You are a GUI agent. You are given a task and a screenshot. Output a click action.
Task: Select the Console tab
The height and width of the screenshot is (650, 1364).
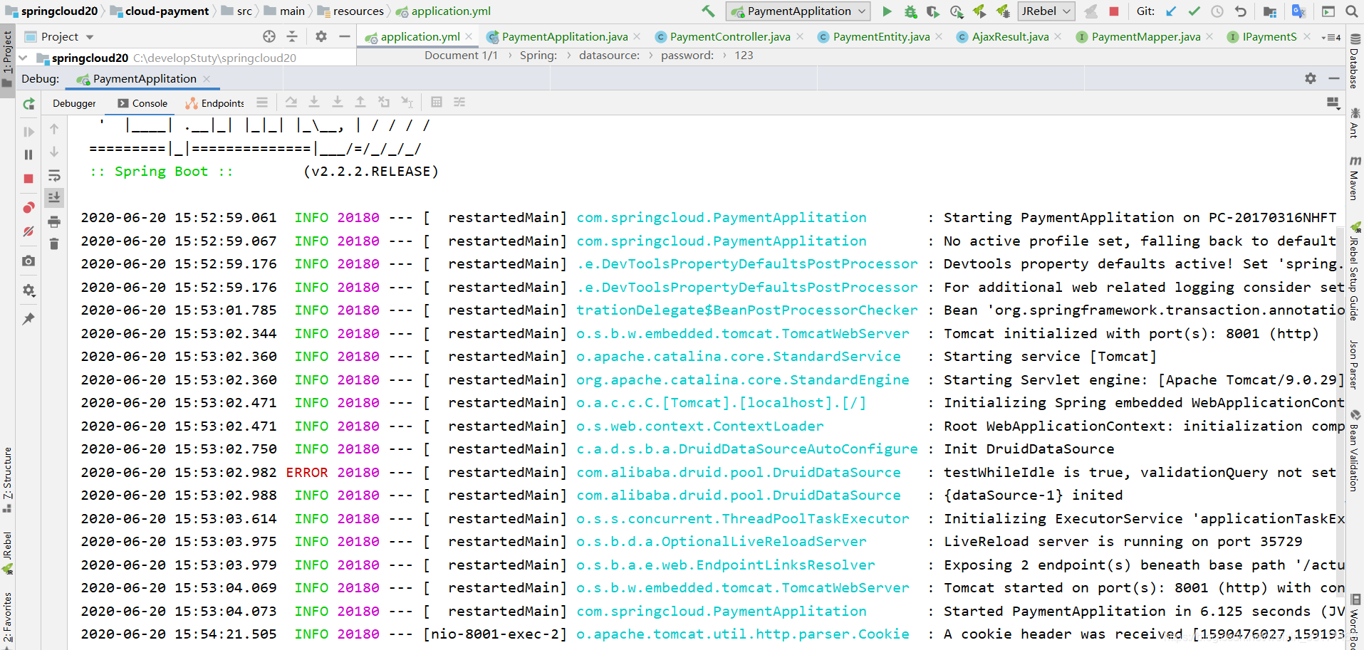pos(142,103)
